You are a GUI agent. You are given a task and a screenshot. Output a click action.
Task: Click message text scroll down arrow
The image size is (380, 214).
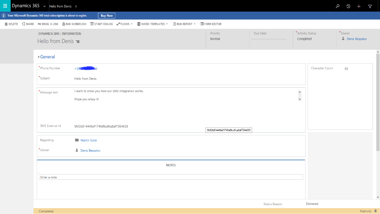(x=300, y=99)
